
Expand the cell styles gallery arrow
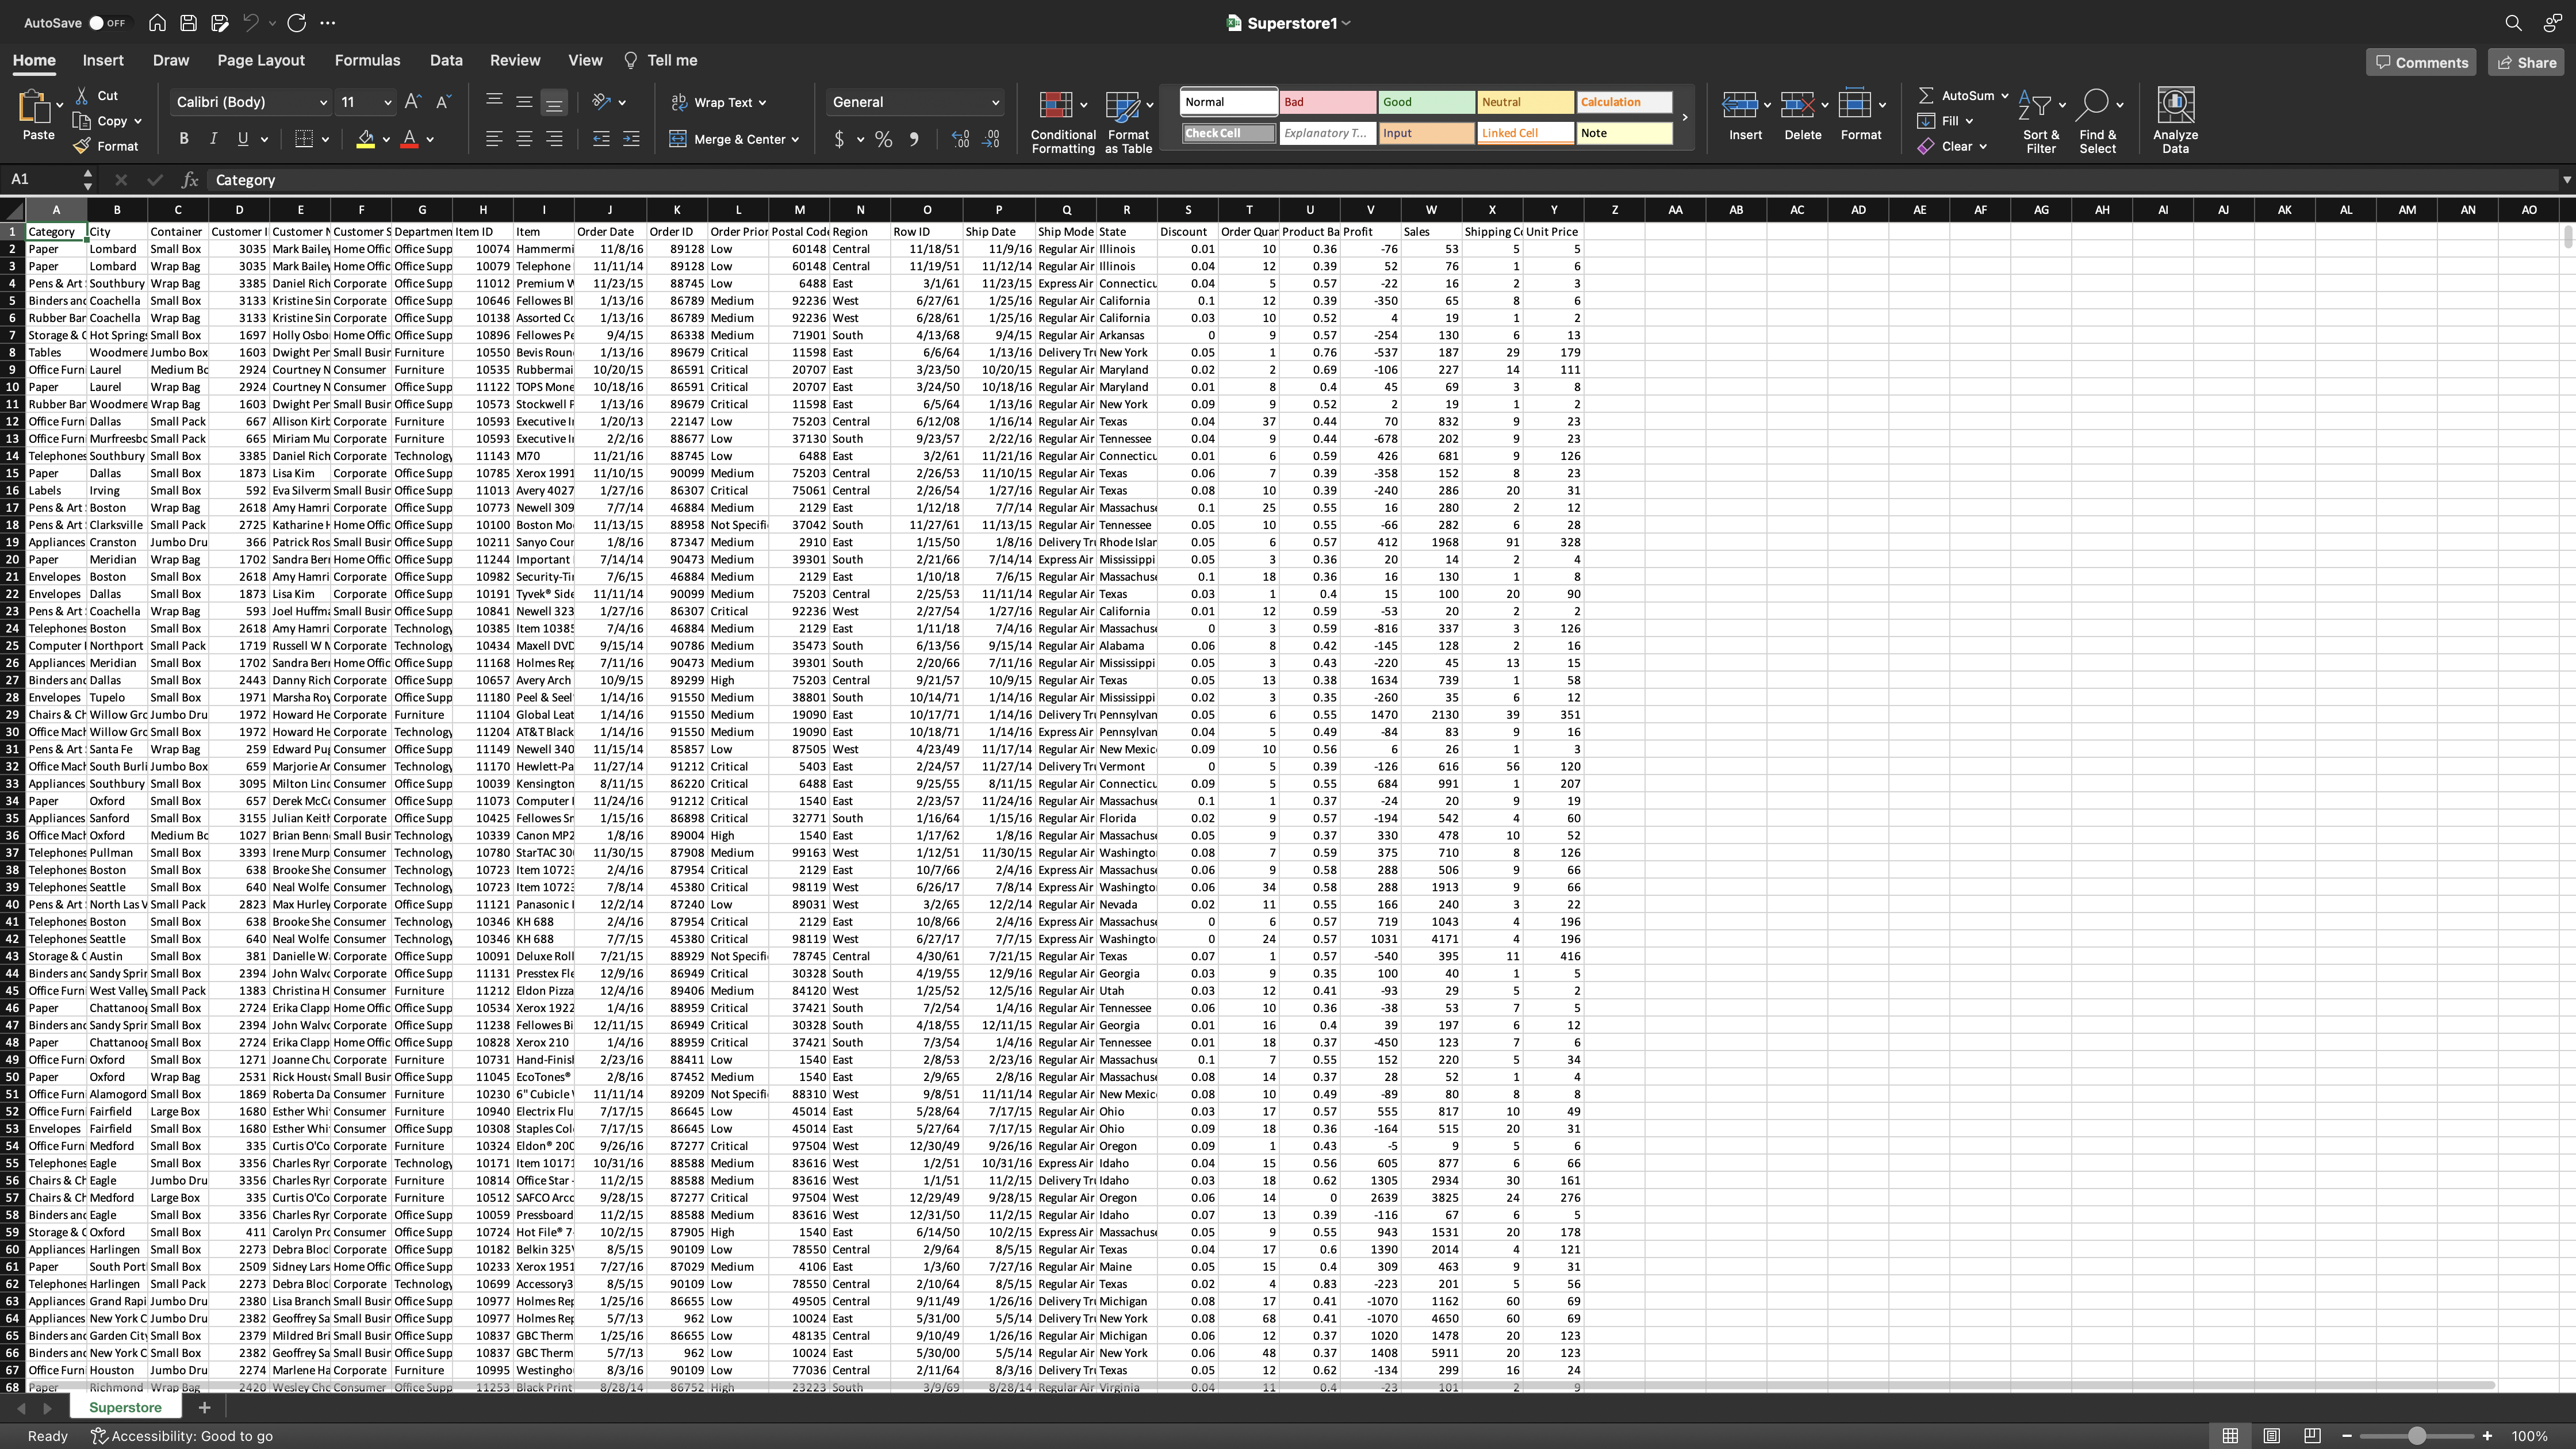(x=1685, y=117)
